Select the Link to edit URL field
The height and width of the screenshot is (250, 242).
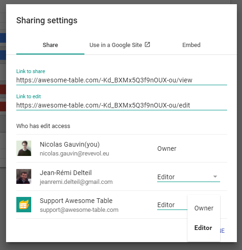[122, 105]
